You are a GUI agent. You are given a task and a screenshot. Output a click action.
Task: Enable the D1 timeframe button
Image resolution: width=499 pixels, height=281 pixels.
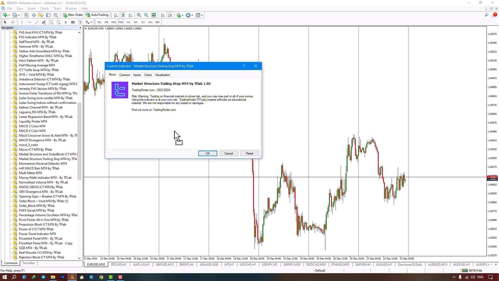(x=143, y=22)
